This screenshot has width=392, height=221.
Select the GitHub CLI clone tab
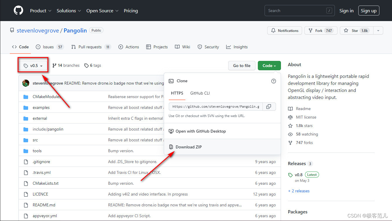pyautogui.click(x=200, y=93)
